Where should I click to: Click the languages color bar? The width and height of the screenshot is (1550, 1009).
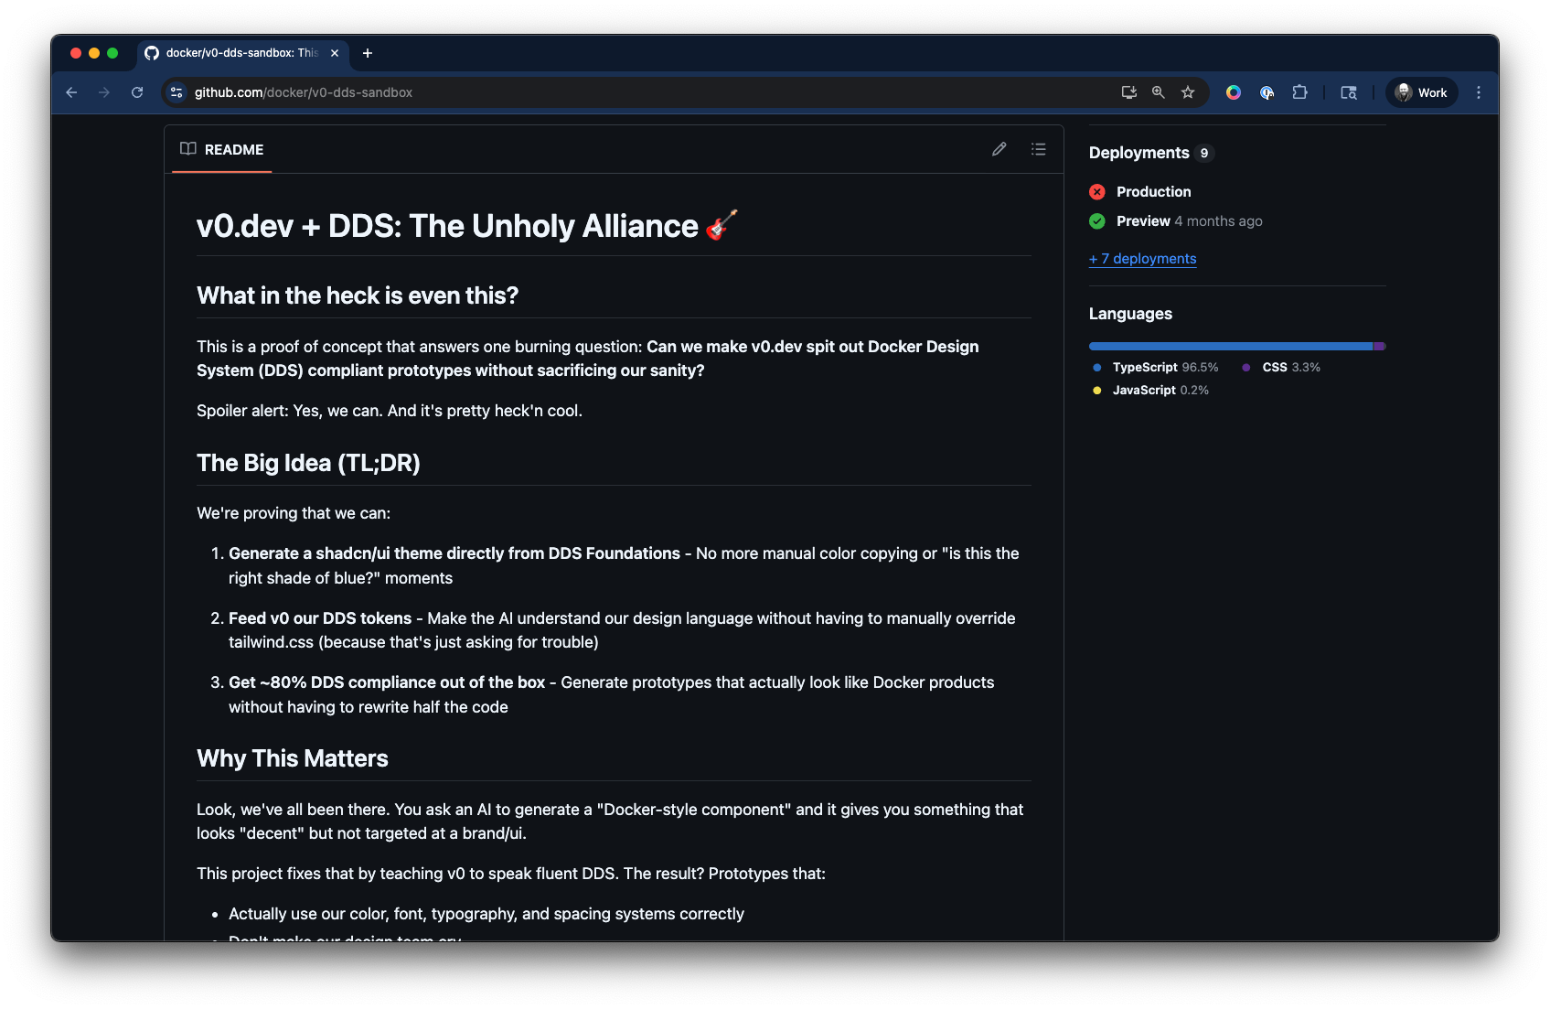click(1236, 346)
